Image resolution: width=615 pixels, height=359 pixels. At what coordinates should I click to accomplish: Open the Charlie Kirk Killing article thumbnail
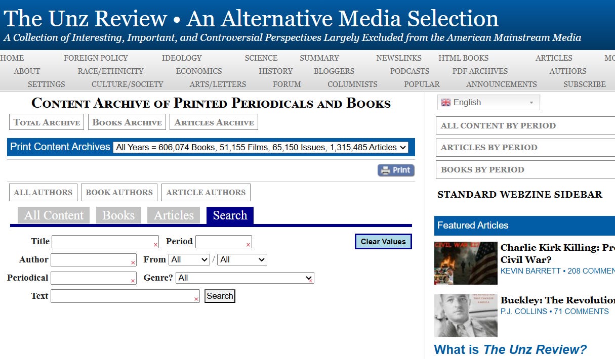click(466, 263)
